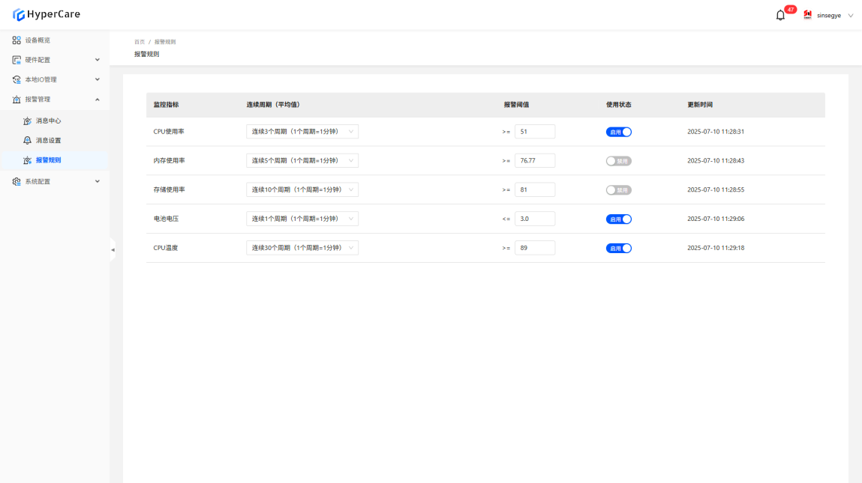Click the 本地IO管理 sidebar icon

[17, 79]
